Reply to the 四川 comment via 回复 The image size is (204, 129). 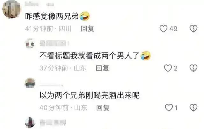tap(87, 28)
